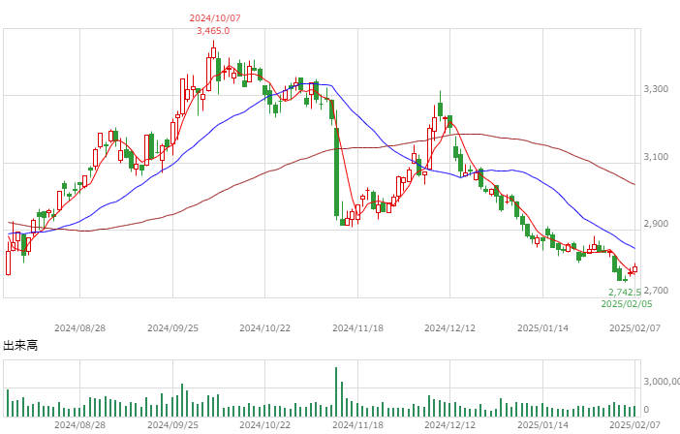Click 2024/09/25 date under price chart

(172, 328)
